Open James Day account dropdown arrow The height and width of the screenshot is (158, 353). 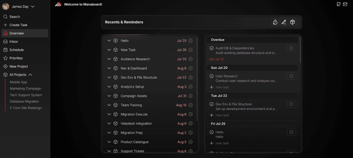[x=33, y=6]
